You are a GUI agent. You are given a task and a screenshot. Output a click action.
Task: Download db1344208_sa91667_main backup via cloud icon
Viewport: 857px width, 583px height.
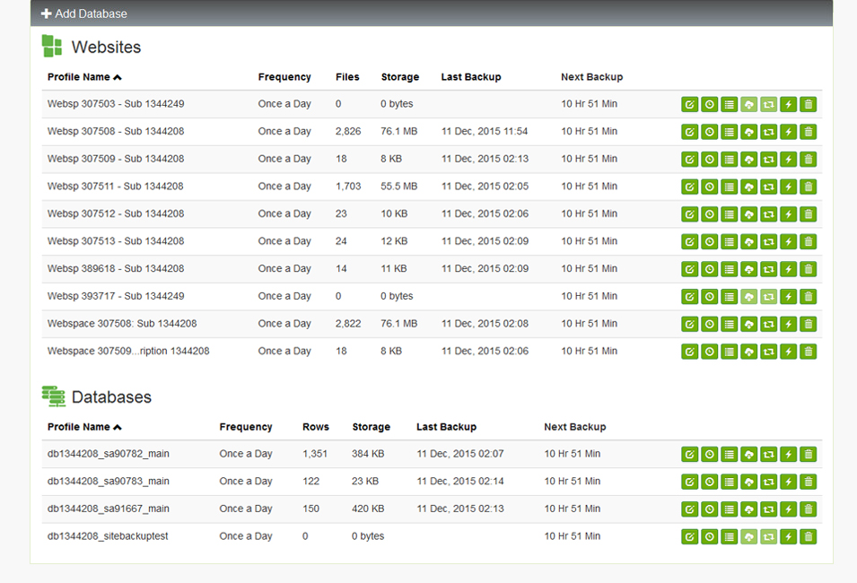tap(748, 509)
